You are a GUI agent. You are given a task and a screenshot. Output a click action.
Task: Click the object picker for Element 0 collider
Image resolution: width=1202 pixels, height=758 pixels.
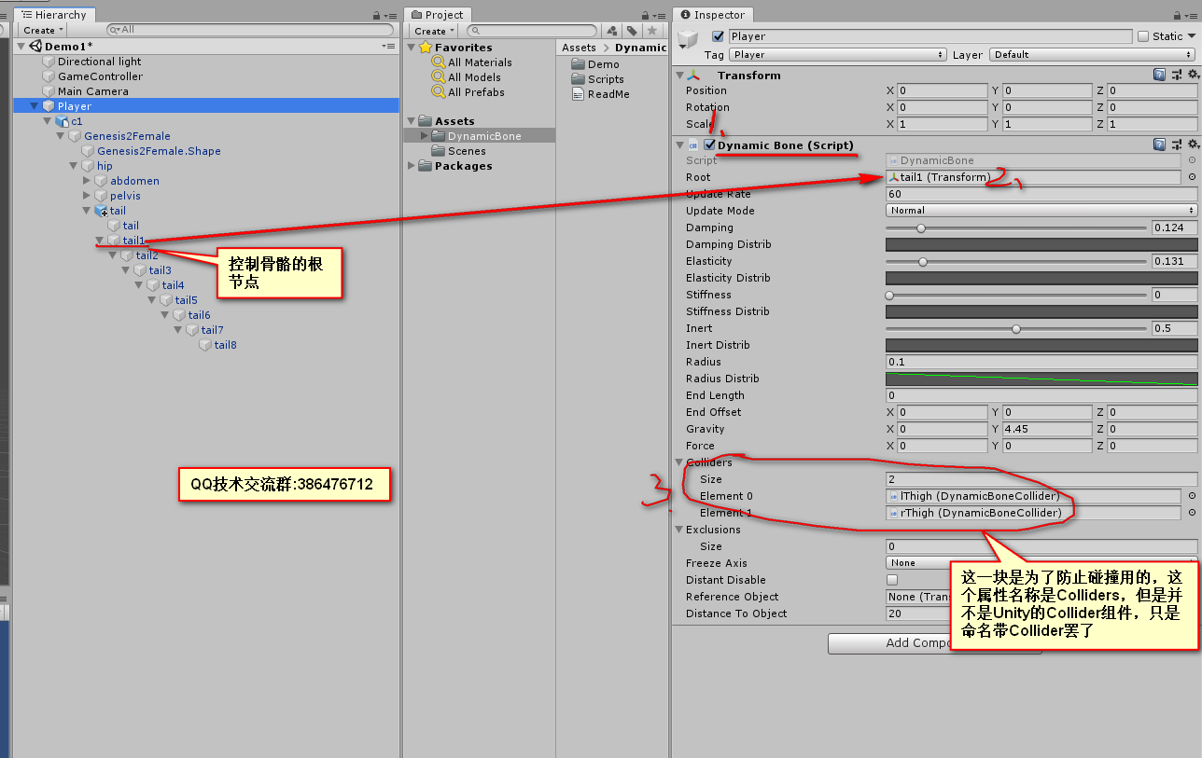pos(1192,496)
